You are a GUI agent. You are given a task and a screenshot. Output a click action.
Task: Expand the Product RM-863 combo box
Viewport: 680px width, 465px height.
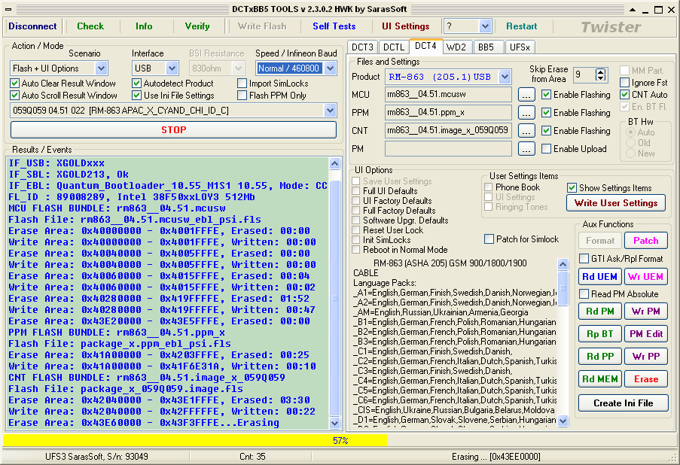[505, 77]
